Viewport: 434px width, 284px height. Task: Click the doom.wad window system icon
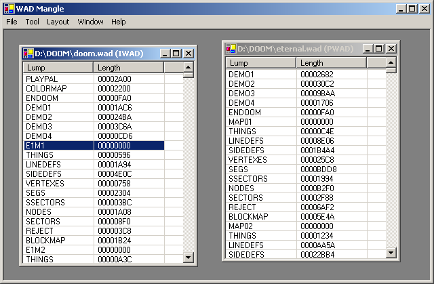[28, 53]
